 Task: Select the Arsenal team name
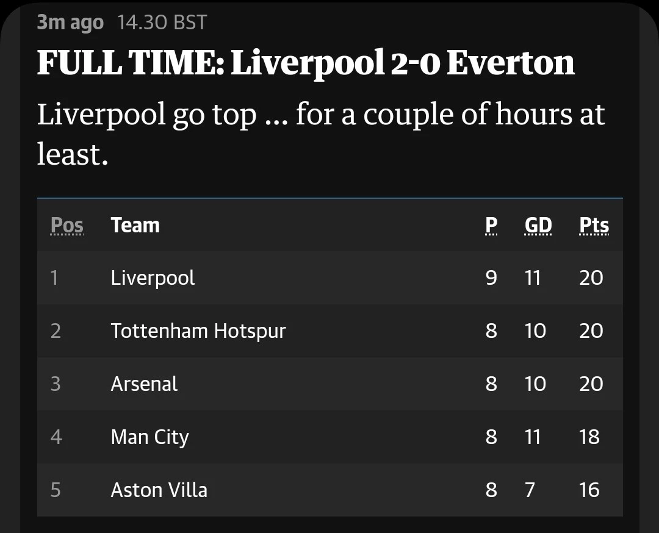click(144, 384)
